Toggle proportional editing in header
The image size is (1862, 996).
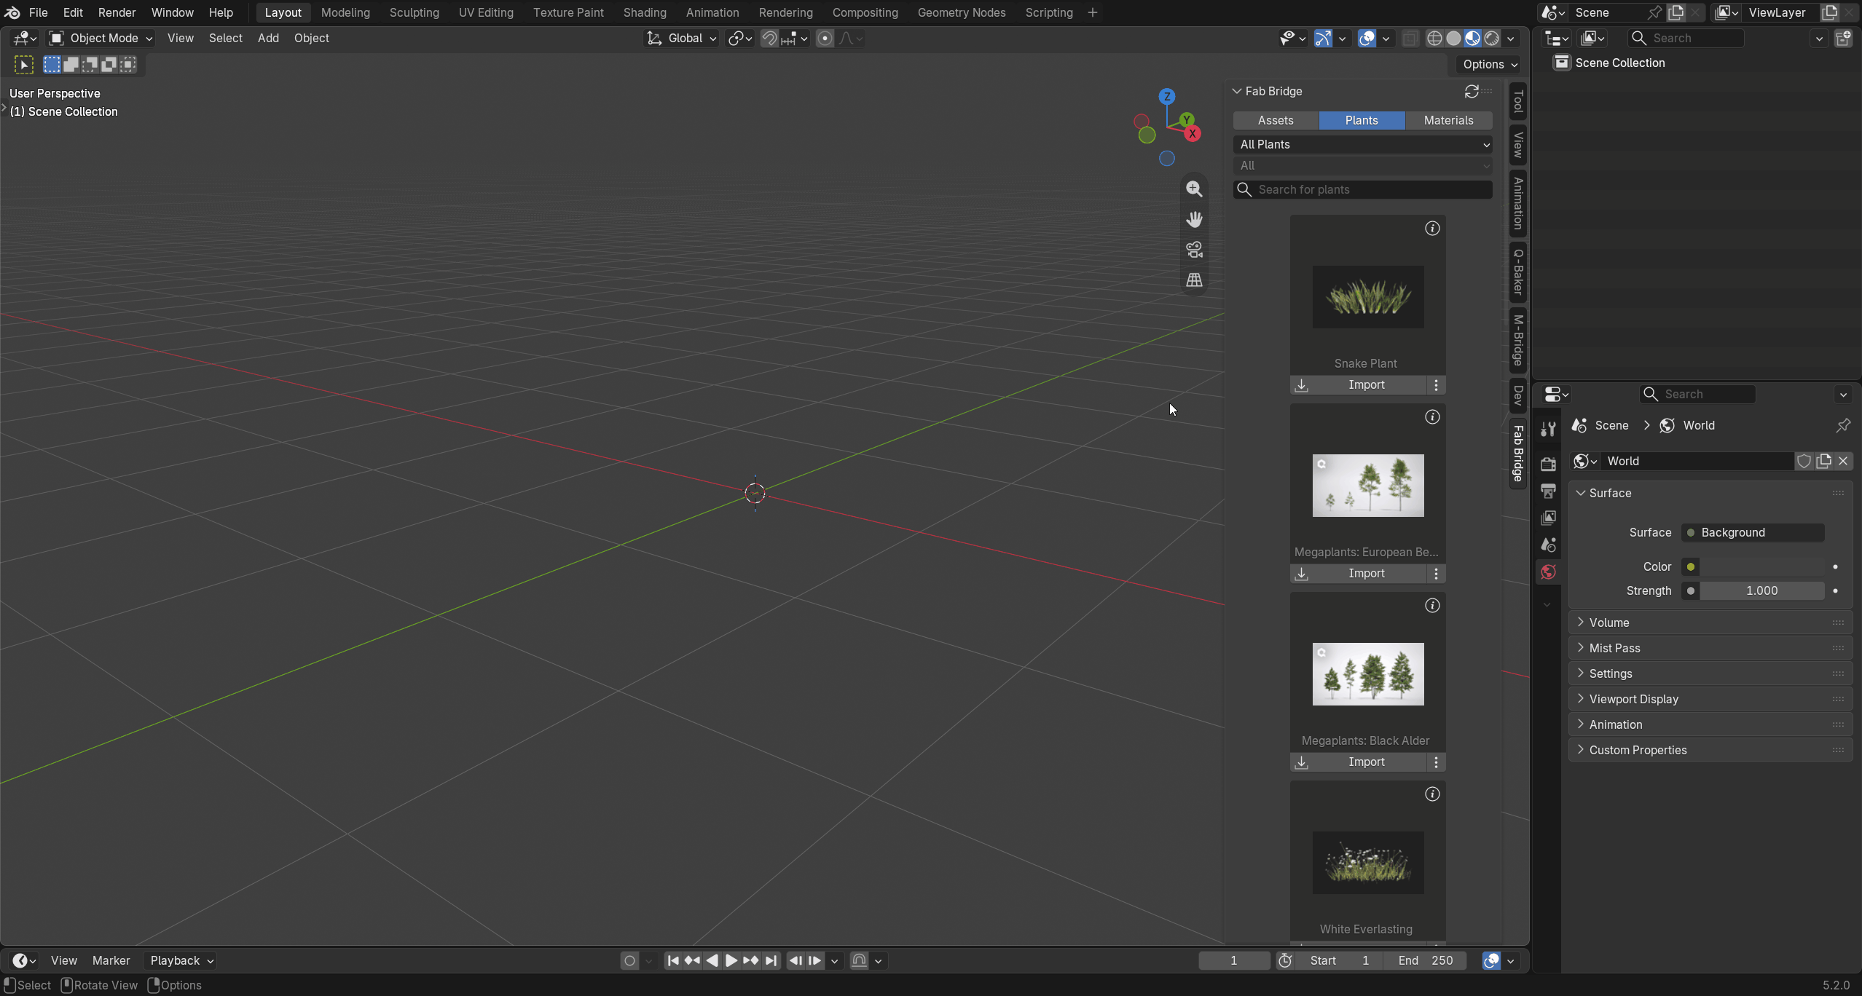pyautogui.click(x=825, y=39)
